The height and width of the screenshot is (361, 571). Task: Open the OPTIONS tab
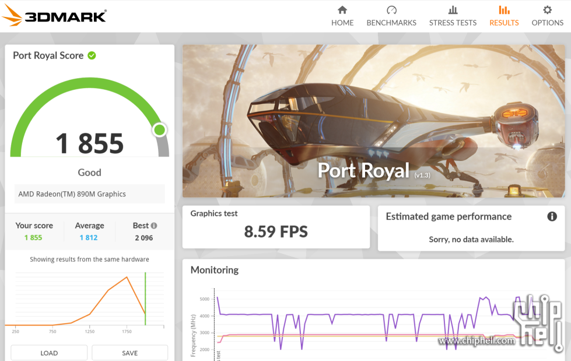pos(547,17)
